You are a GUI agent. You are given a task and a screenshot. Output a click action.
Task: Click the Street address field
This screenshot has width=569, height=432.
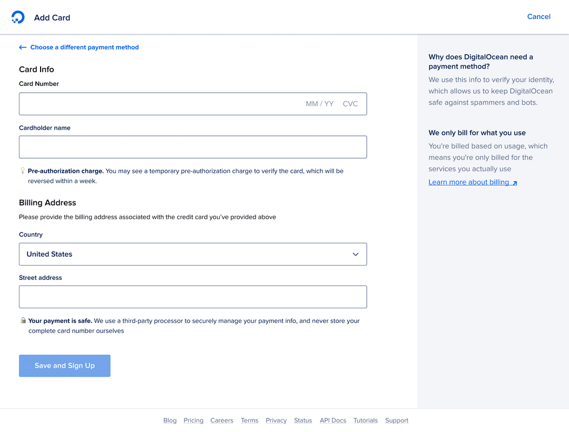pos(193,297)
